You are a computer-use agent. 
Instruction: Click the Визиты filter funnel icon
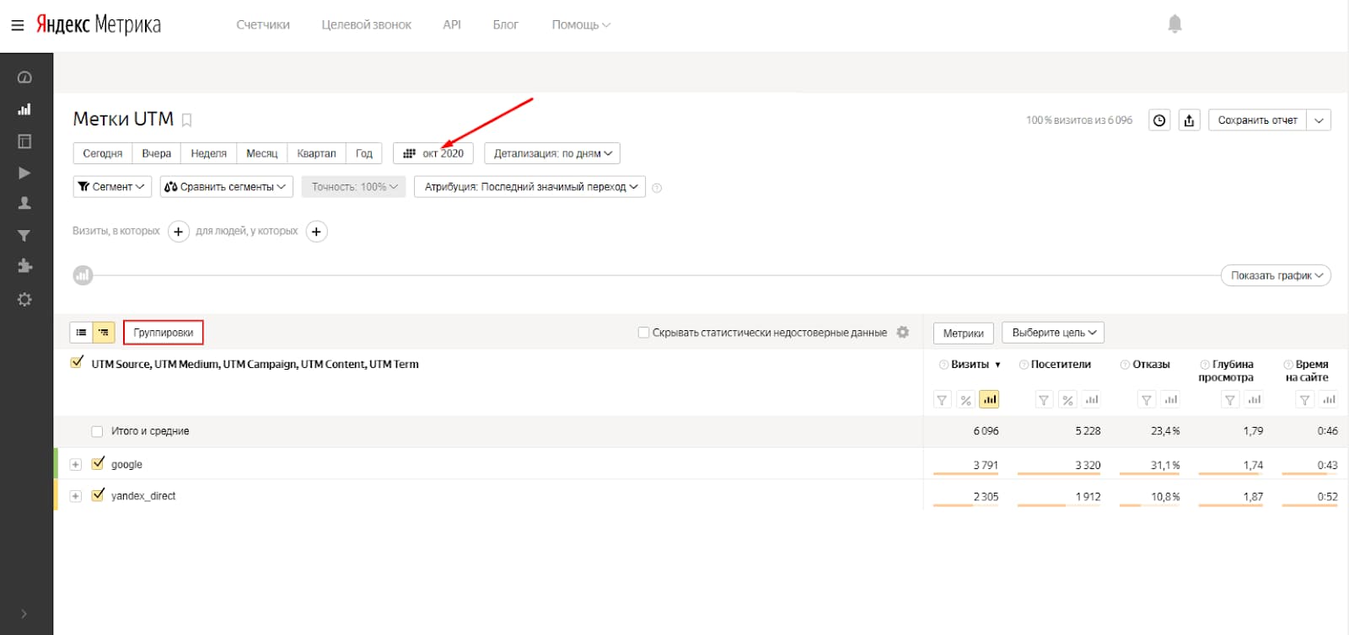tap(943, 400)
